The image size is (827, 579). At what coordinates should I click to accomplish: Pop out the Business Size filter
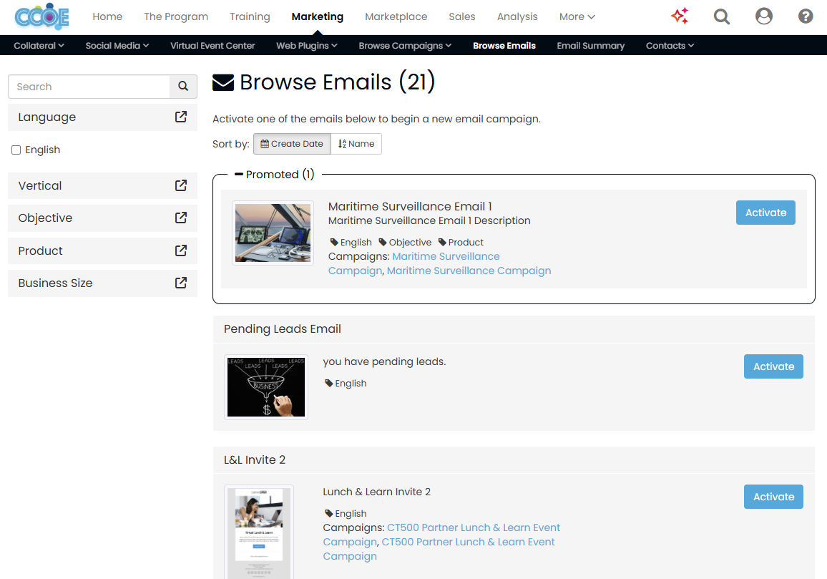click(181, 283)
